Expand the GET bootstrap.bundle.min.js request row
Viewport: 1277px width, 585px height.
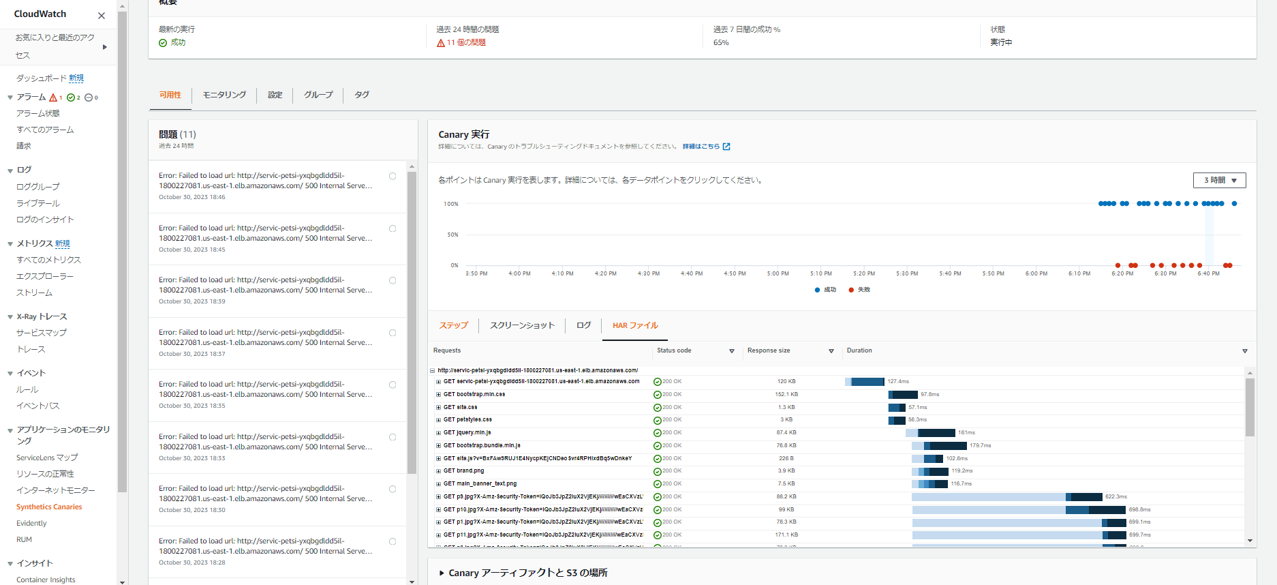[438, 446]
